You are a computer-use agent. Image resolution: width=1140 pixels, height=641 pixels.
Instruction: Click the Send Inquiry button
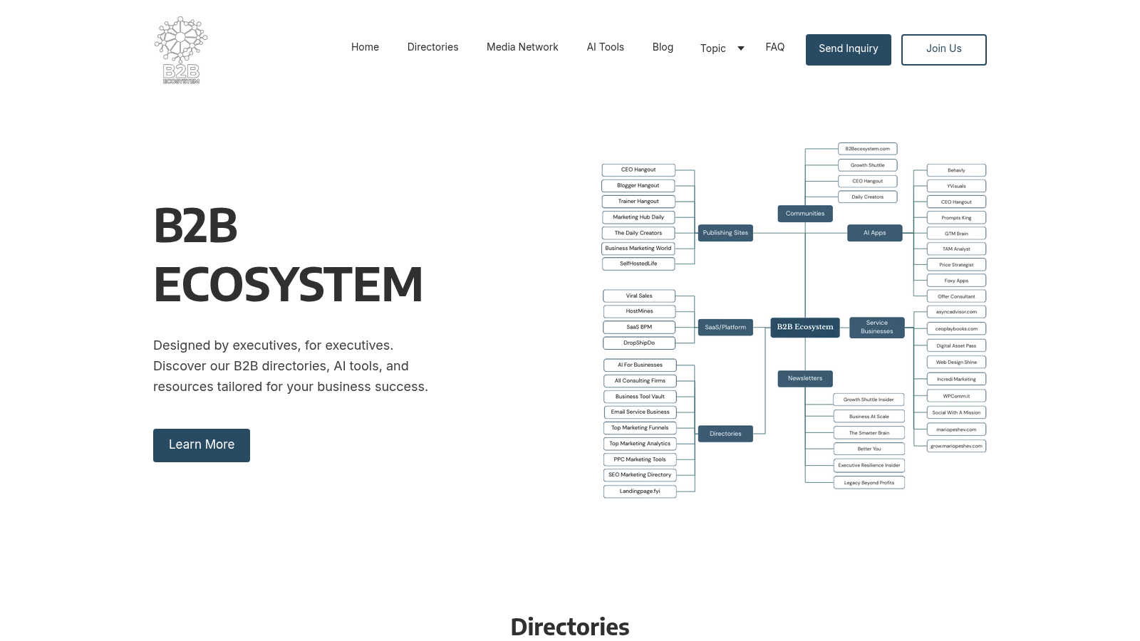[848, 49]
